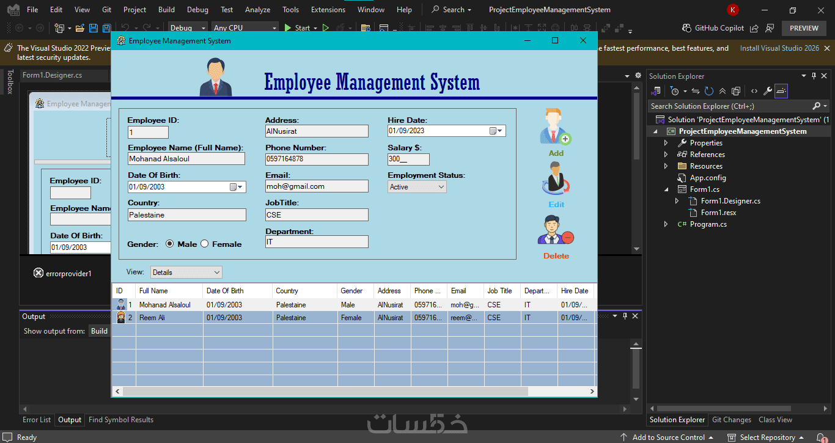The height and width of the screenshot is (443, 835).
Task: Switch to the Git Changes tab
Action: click(732, 420)
